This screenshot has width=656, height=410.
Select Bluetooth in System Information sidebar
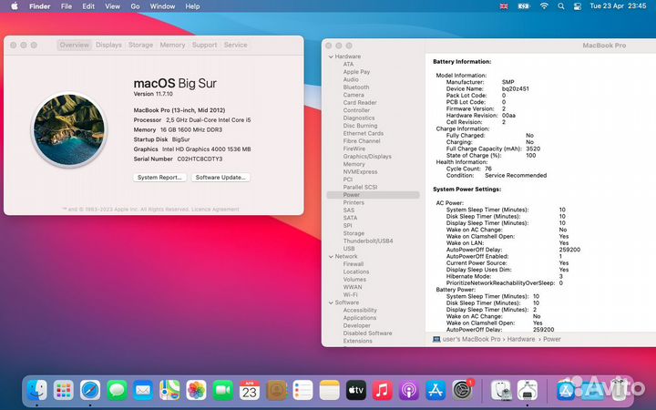coord(356,87)
